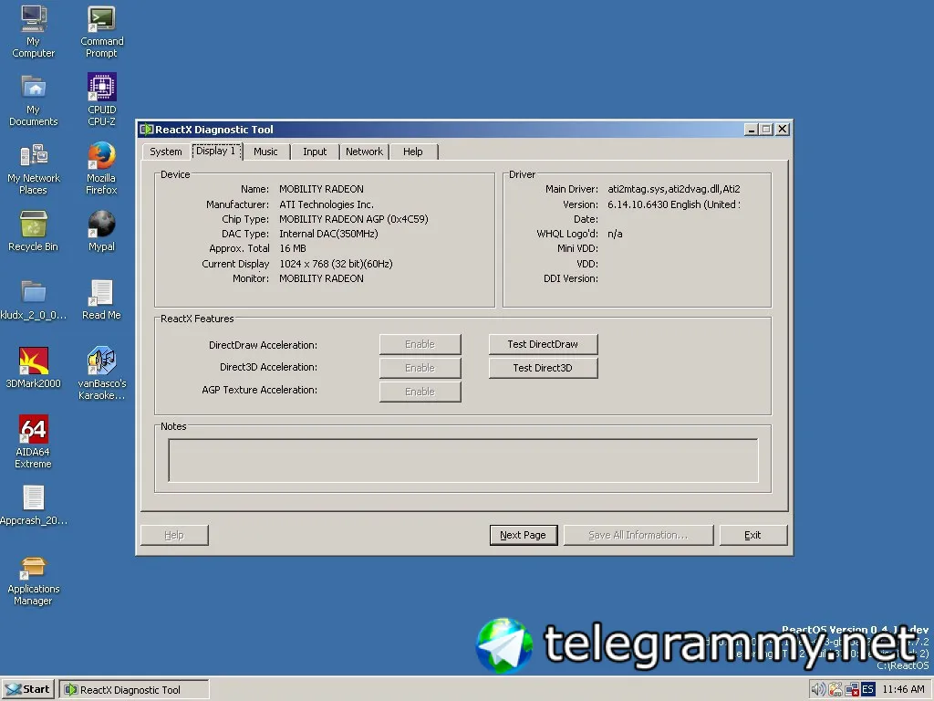Launch AIDA64 Extreme shortcut
The width and height of the screenshot is (934, 701).
click(x=34, y=442)
